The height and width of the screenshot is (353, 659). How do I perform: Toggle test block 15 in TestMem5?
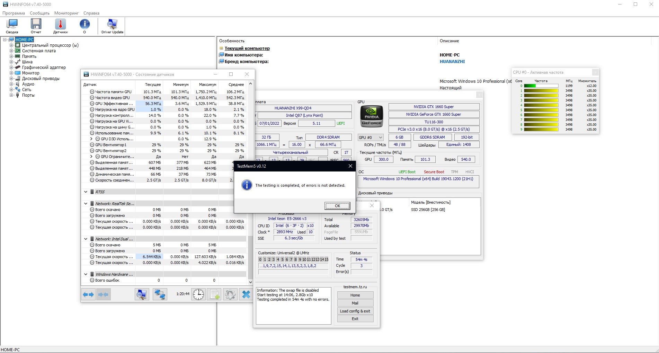326,259
